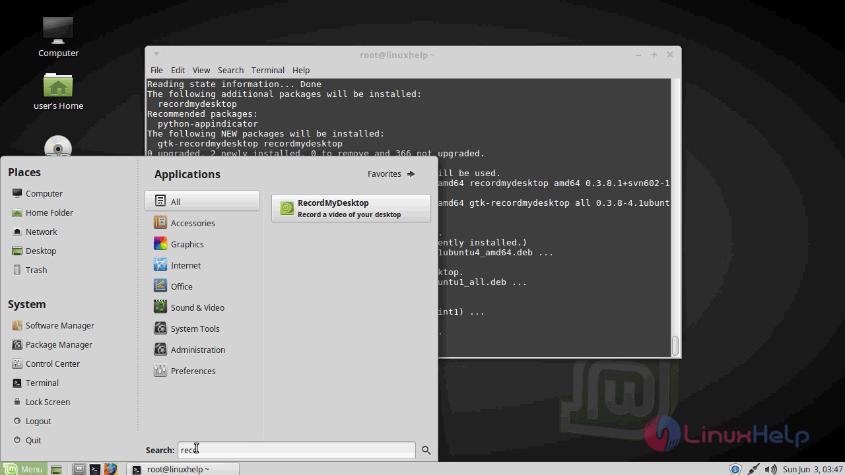Open file manager panel launcher
This screenshot has height=475, width=845.
point(79,469)
